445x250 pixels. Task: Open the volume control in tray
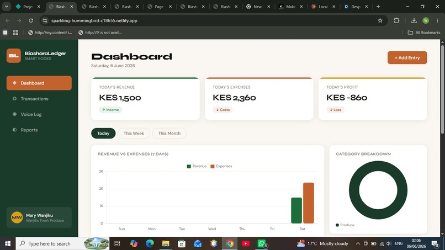tap(389, 243)
